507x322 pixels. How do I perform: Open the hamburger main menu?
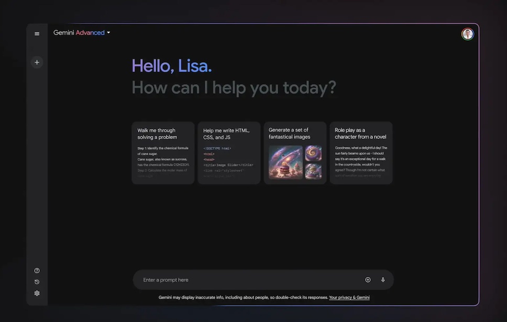[x=37, y=34]
